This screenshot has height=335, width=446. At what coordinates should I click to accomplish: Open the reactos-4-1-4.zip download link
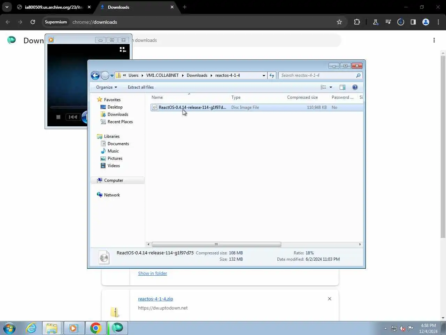click(155, 299)
